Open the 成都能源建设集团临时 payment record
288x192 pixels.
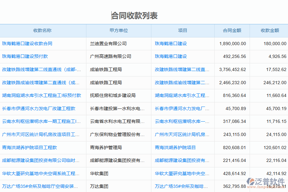tap(40, 160)
